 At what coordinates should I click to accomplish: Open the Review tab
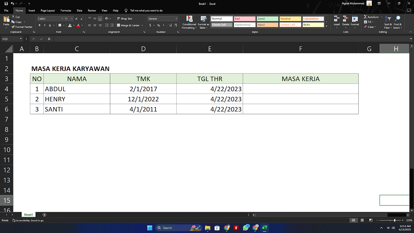pyautogui.click(x=92, y=11)
